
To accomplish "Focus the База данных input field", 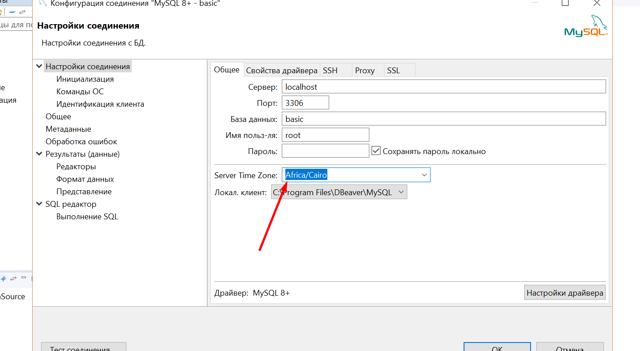I will (x=444, y=118).
